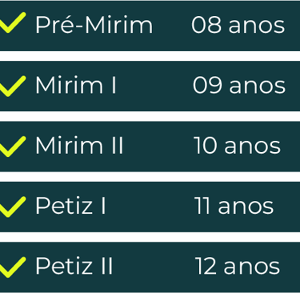Click empty space between Mirim I and 09 anos
The width and height of the screenshot is (300, 293).
[x=154, y=86]
